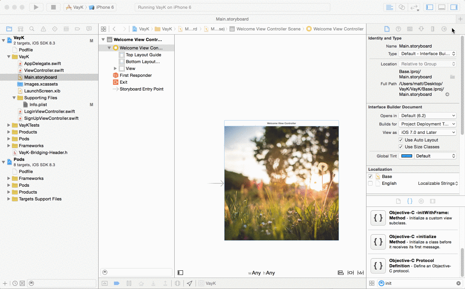Show the Find navigator
This screenshot has width=465, height=289.
pyautogui.click(x=32, y=29)
